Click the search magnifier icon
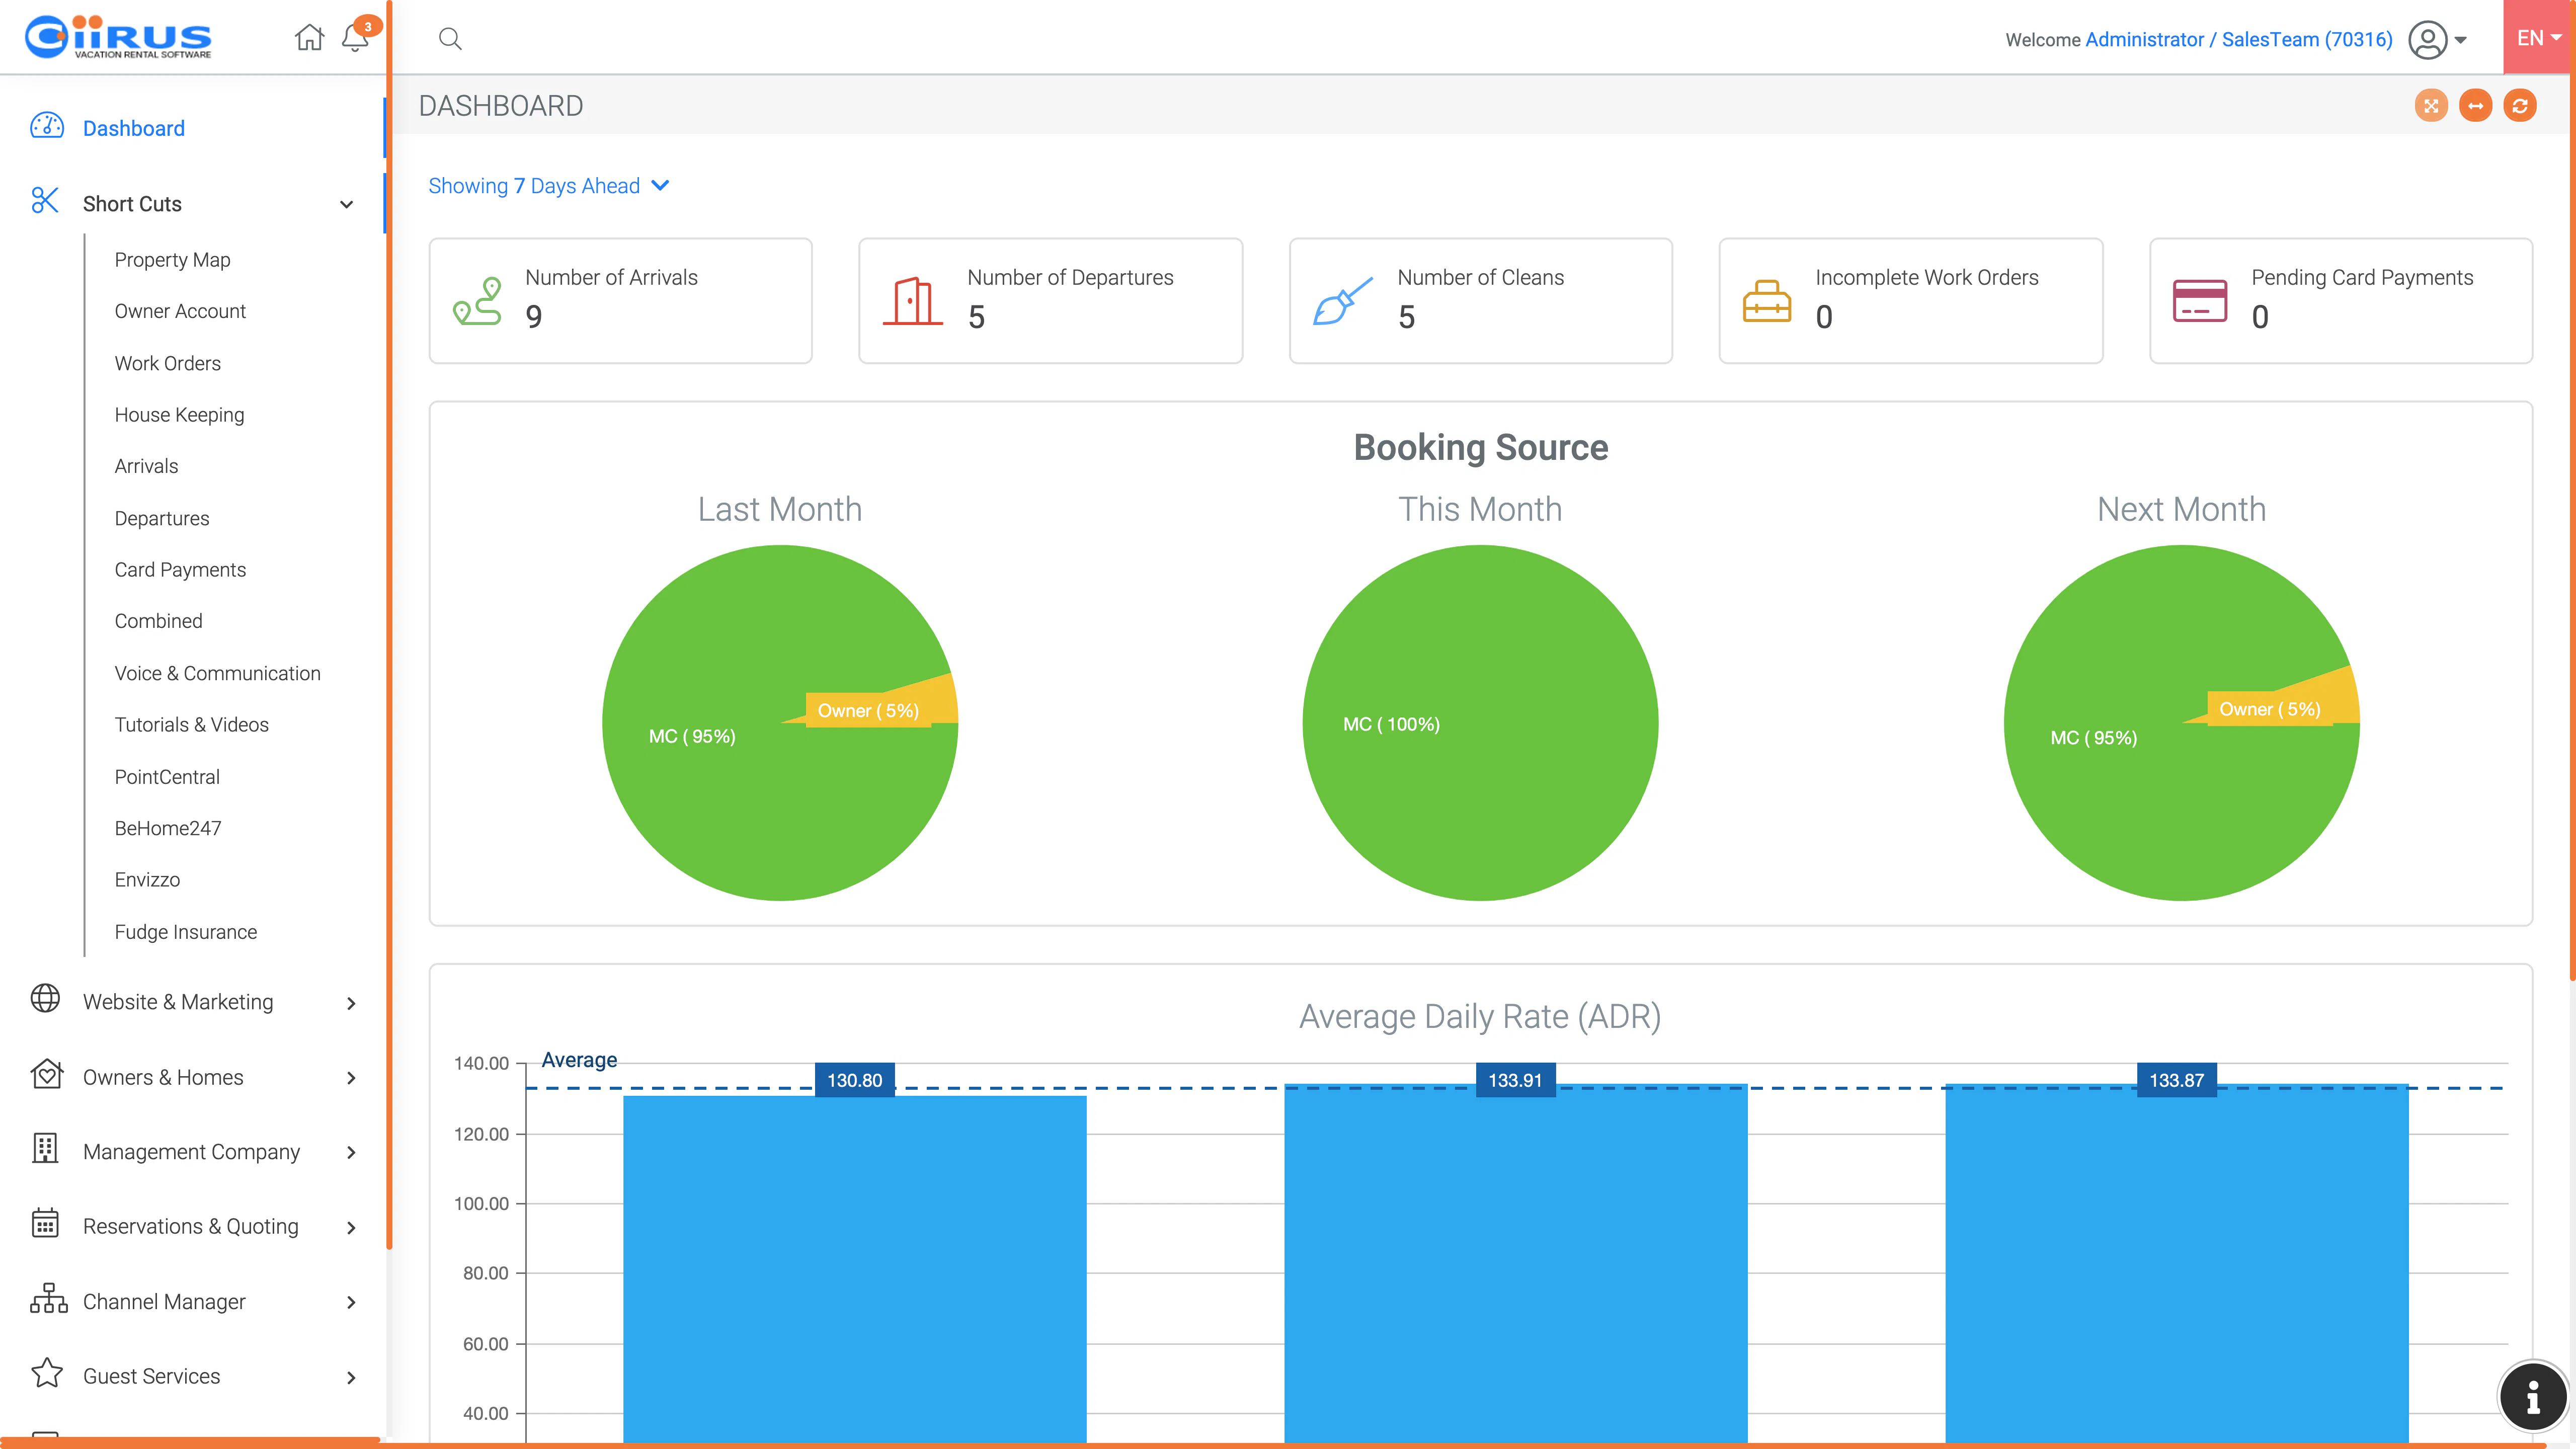Viewport: 2576px width, 1449px height. [x=450, y=39]
